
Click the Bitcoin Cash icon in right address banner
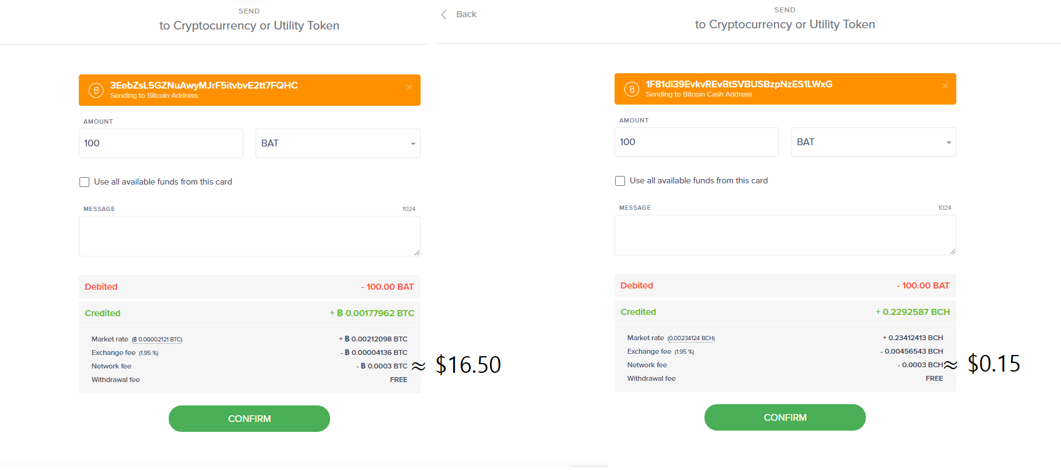(x=632, y=89)
